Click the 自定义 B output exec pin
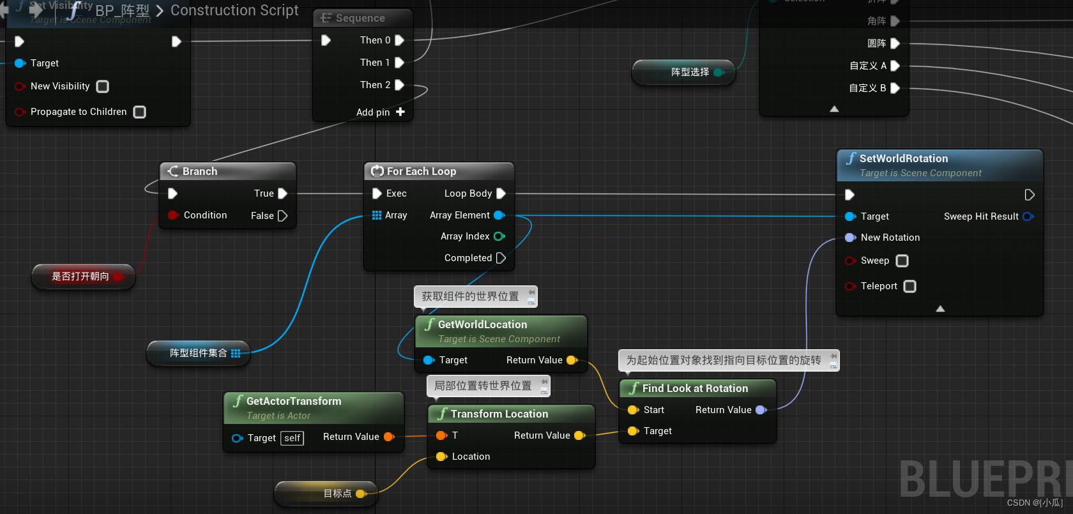Image resolution: width=1073 pixels, height=514 pixels. [895, 88]
